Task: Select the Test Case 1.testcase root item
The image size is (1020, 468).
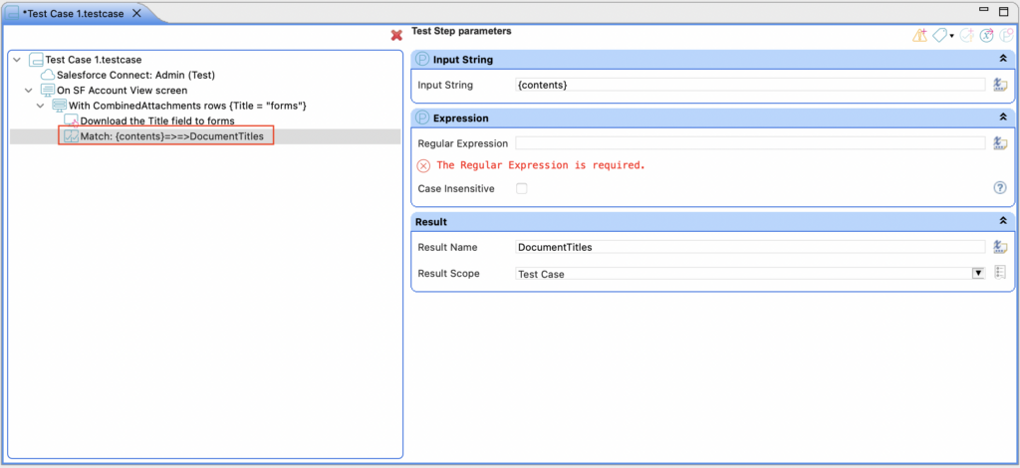Action: (x=93, y=60)
